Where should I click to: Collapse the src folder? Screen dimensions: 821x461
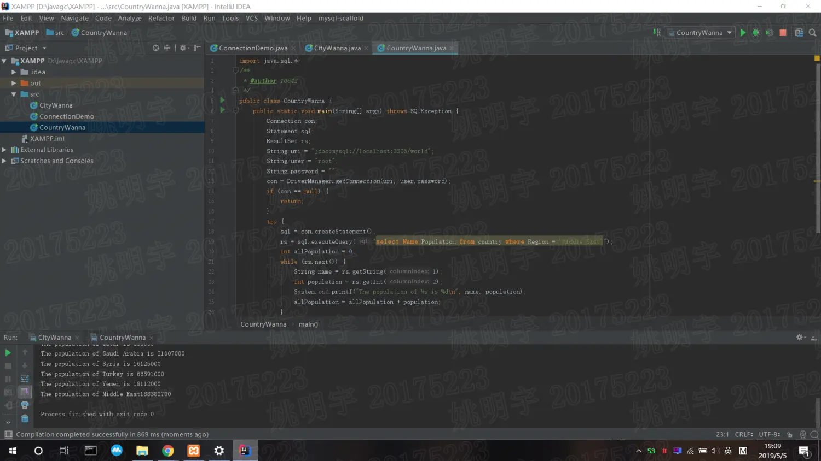14,94
